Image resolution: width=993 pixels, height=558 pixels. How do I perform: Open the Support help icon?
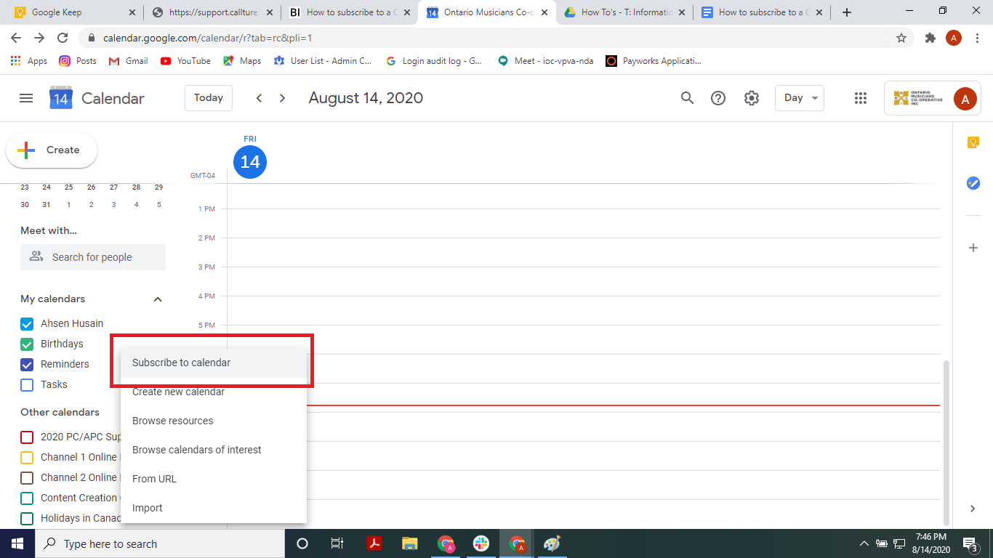tap(718, 98)
